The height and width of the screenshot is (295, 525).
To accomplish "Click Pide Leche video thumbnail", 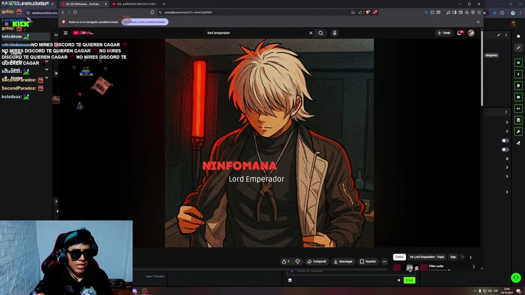I will [x=410, y=267].
